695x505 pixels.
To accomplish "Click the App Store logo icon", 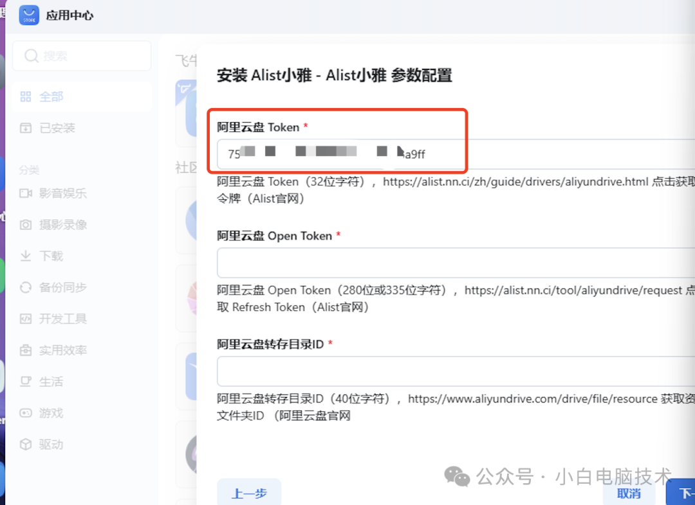I will point(29,15).
